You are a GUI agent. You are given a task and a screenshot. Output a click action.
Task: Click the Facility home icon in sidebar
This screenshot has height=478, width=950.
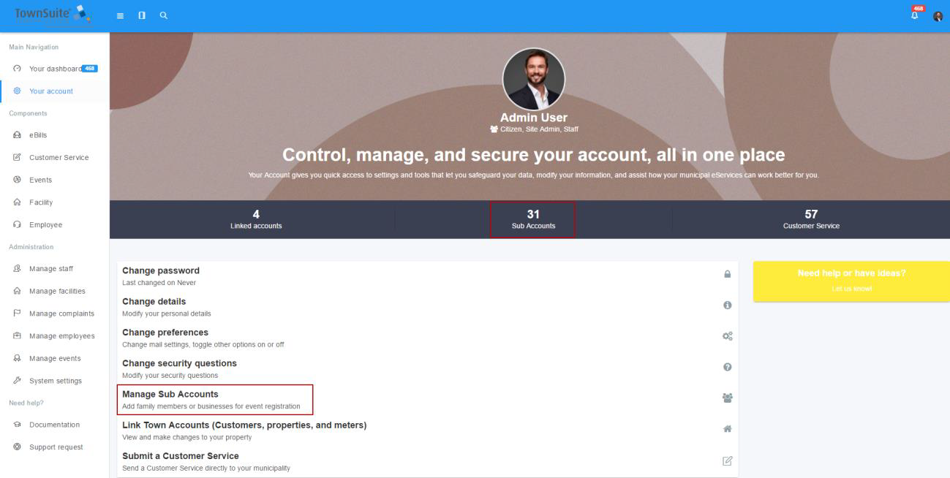[x=17, y=202]
